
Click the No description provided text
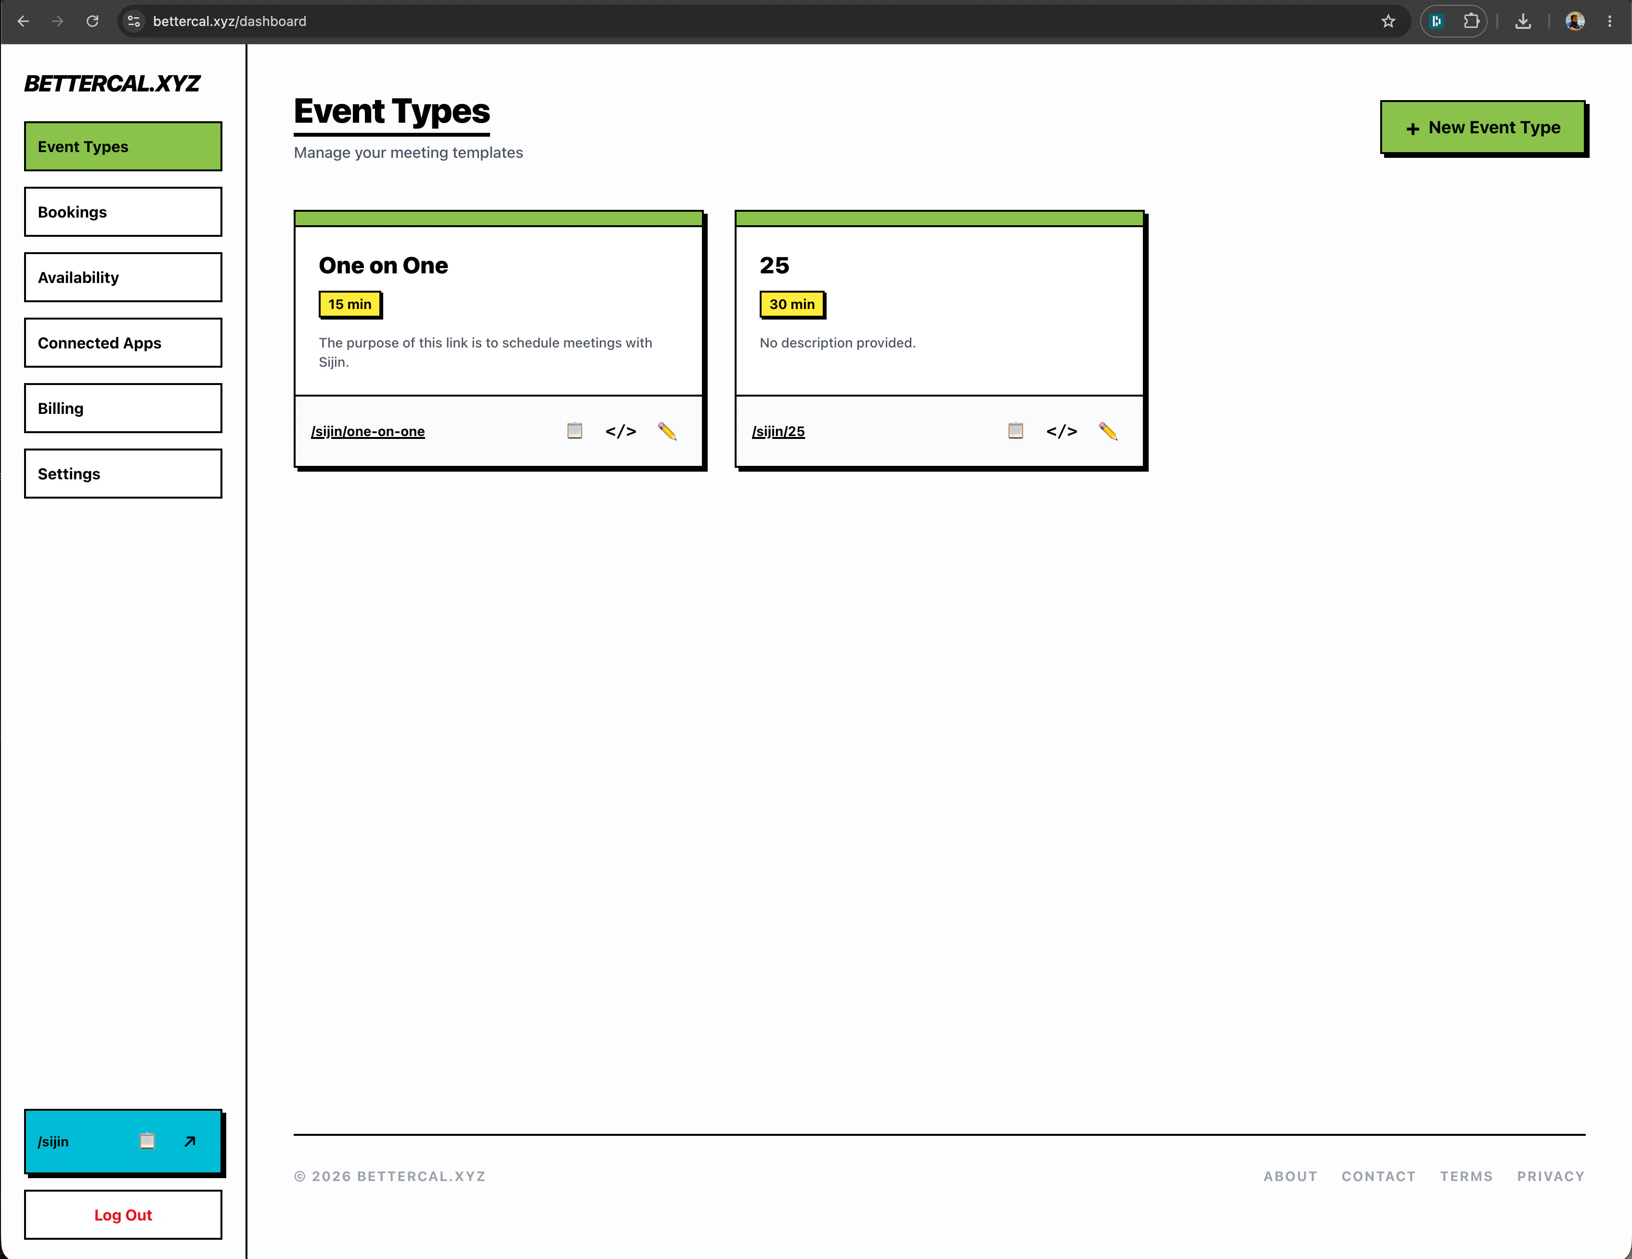coord(837,342)
